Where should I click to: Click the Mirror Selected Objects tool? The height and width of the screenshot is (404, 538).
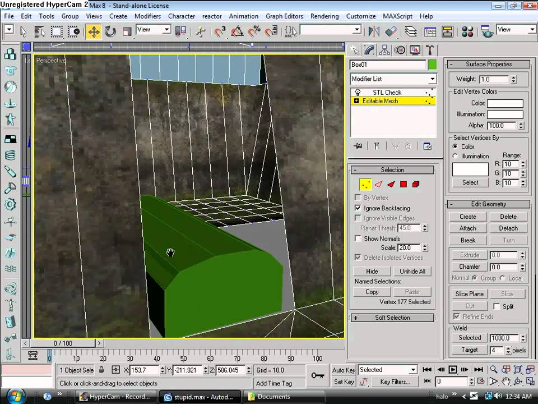(374, 31)
